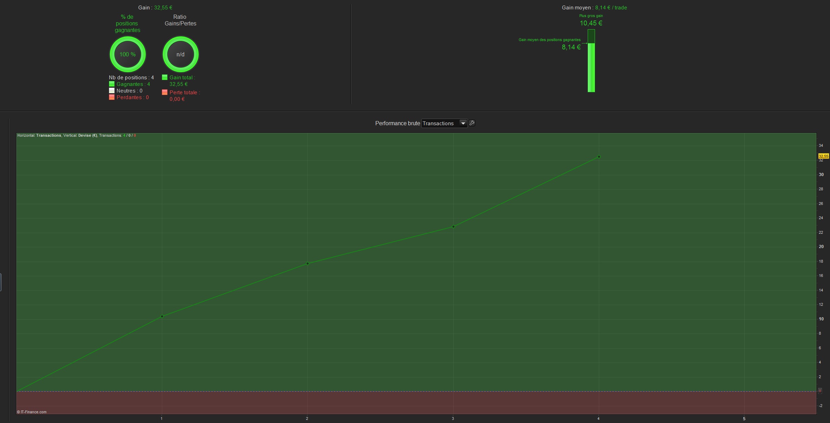Click green square beside Gagnantes : 4
The image size is (830, 423).
(112, 84)
